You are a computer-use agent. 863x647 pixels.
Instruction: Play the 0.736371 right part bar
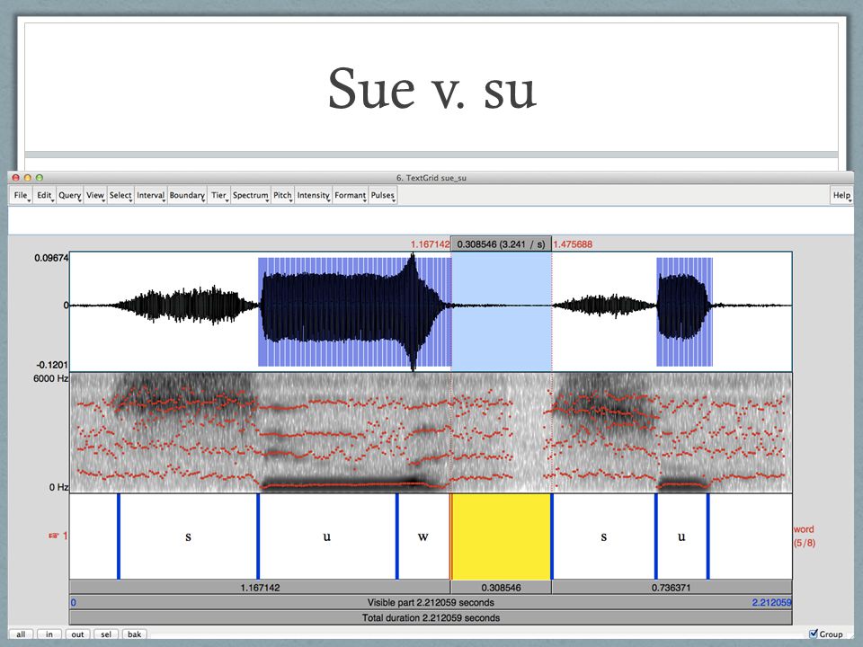pos(672,588)
